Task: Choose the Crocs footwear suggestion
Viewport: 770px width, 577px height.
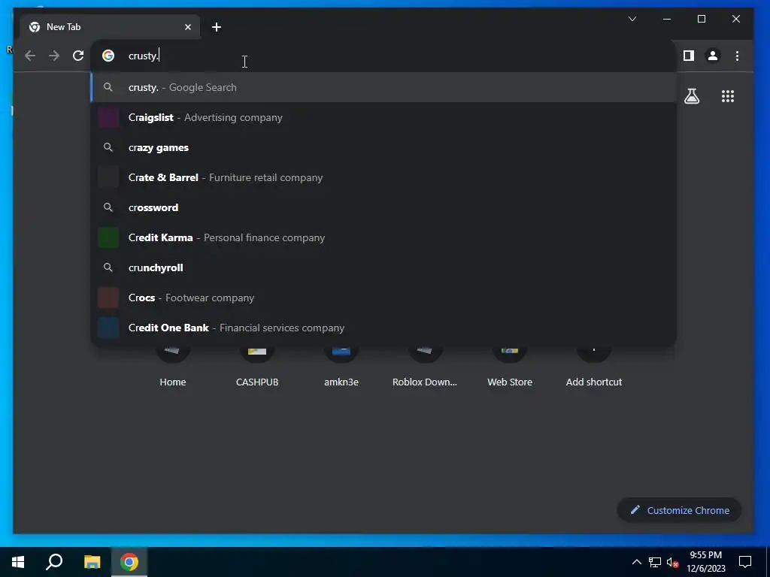Action: (x=384, y=298)
